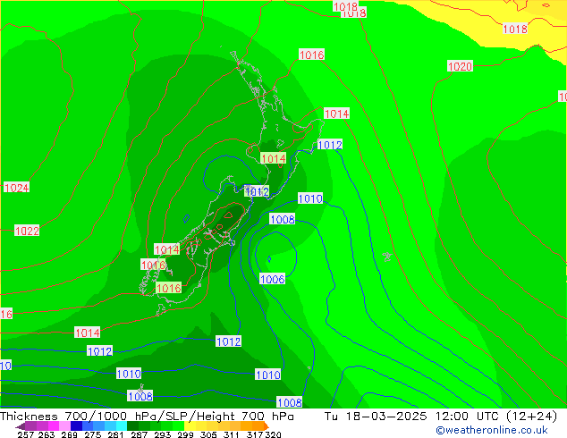Click the 1006 low pressure isobar label
This screenshot has height=438, width=567.
272,279
